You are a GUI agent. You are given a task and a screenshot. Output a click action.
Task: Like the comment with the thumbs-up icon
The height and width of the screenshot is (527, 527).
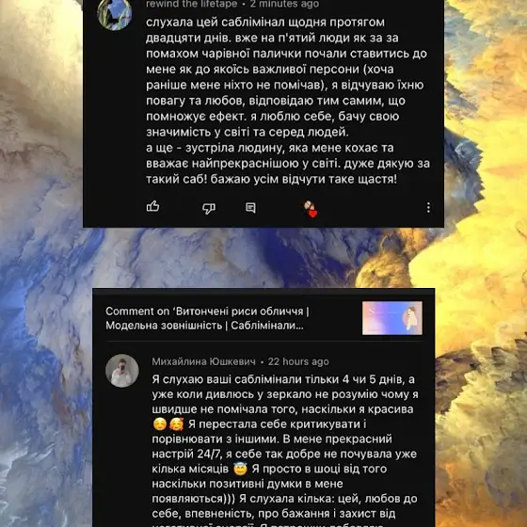click(152, 206)
